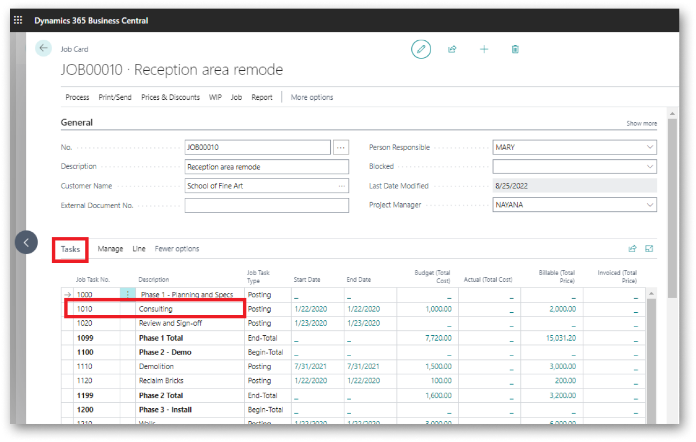Open the Process menu

[77, 97]
